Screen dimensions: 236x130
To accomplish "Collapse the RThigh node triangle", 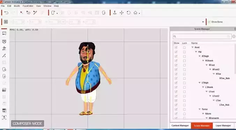I will point(200,56).
